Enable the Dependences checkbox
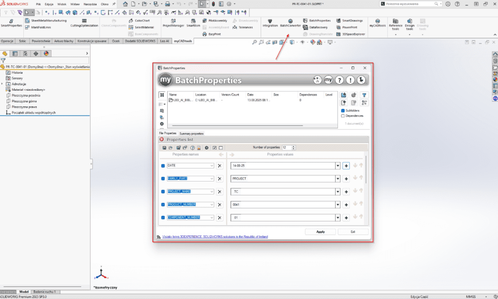 pyautogui.click(x=343, y=116)
